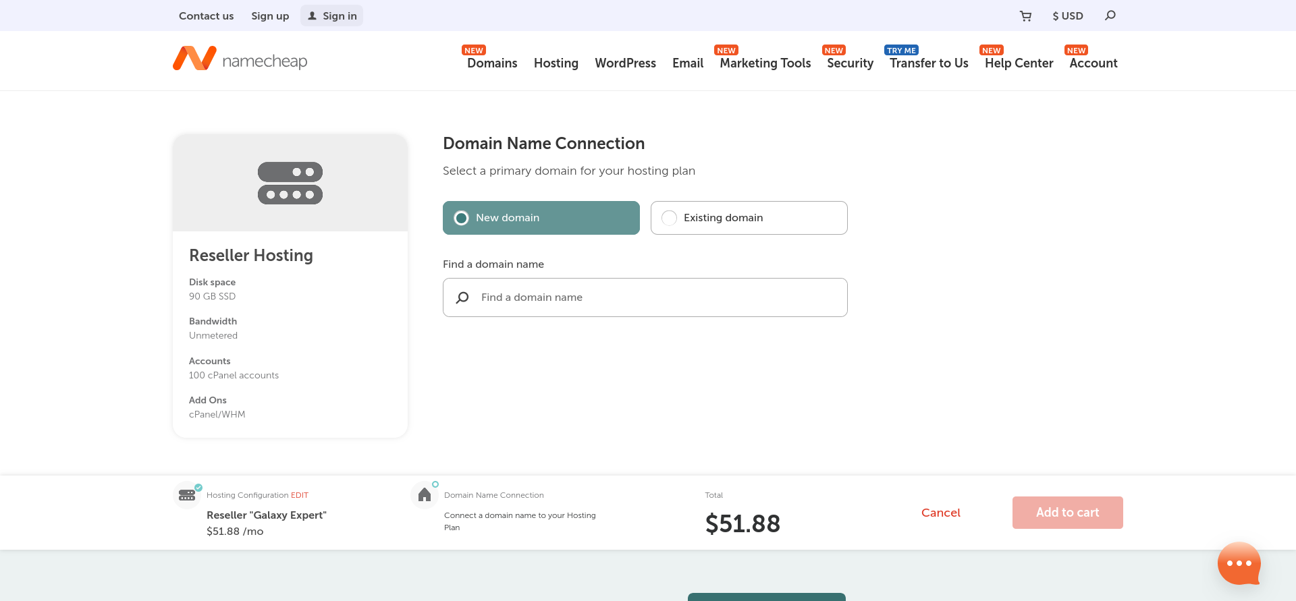Click the Add to cart button
This screenshot has width=1296, height=601.
1068,513
